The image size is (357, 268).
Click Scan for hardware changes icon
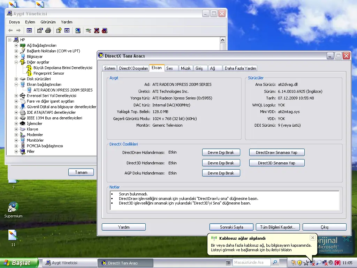(x=78, y=30)
